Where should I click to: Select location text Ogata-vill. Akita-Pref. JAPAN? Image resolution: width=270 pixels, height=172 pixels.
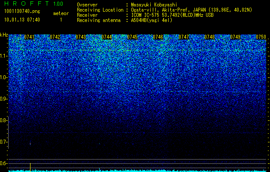[169, 10]
